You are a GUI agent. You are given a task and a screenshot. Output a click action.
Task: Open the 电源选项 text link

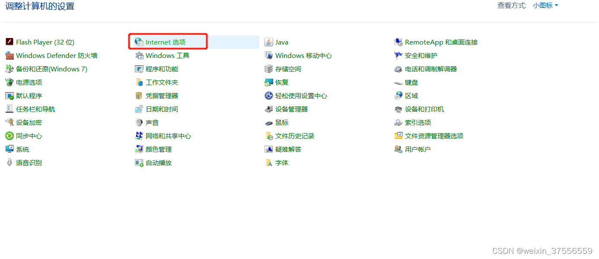click(x=29, y=82)
